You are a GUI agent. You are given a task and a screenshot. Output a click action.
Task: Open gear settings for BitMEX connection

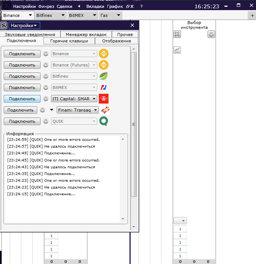[46, 87]
